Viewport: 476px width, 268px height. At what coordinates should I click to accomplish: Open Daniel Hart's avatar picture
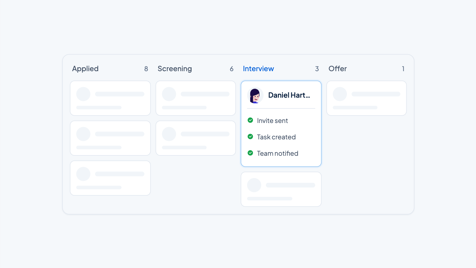[255, 95]
